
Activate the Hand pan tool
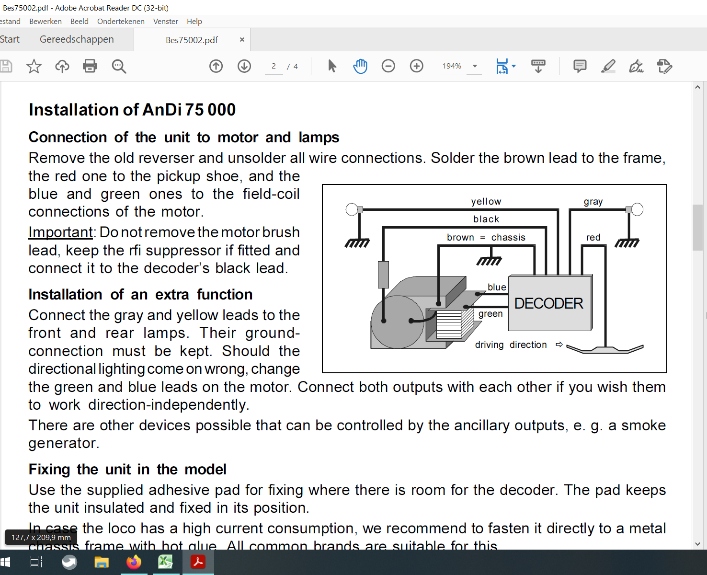point(360,66)
